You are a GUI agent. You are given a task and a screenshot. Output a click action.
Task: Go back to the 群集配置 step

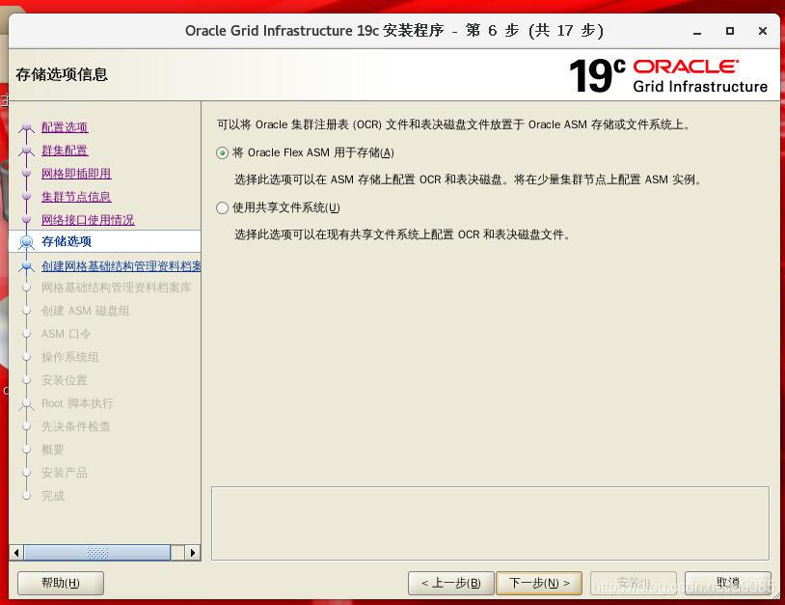[65, 151]
